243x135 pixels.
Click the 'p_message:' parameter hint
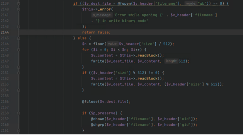102,15
